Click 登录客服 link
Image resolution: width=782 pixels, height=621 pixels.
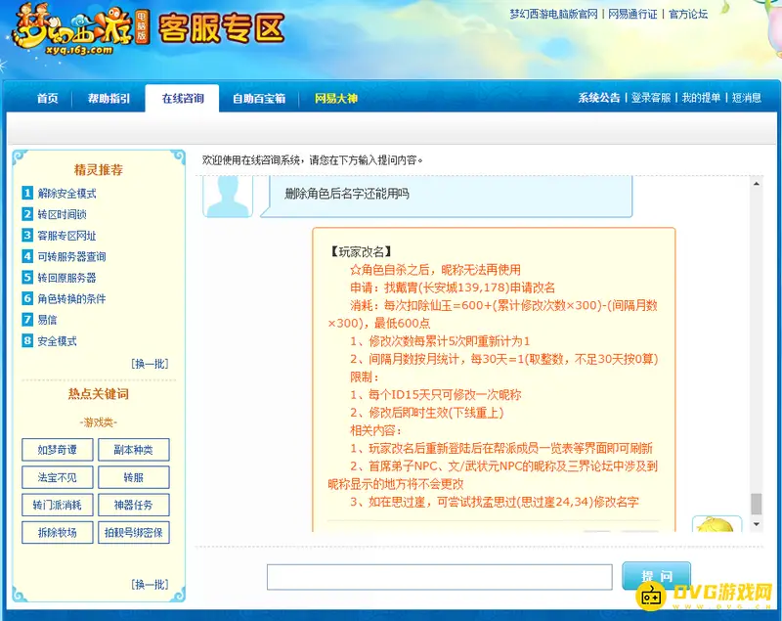[651, 98]
